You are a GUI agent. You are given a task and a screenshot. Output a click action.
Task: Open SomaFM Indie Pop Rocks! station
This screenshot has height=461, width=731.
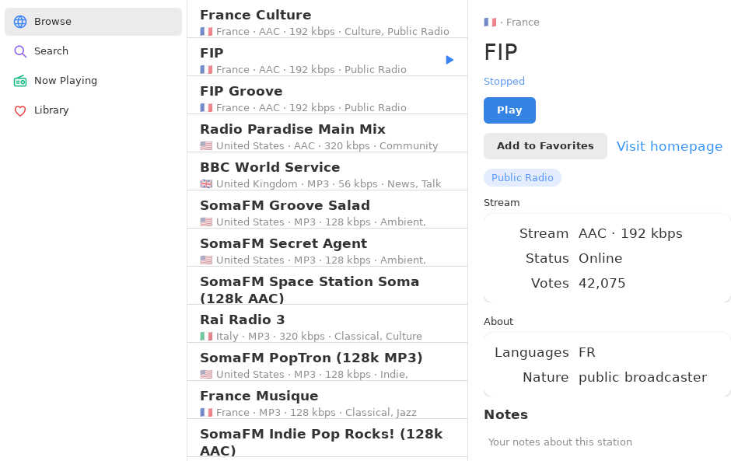click(x=327, y=438)
